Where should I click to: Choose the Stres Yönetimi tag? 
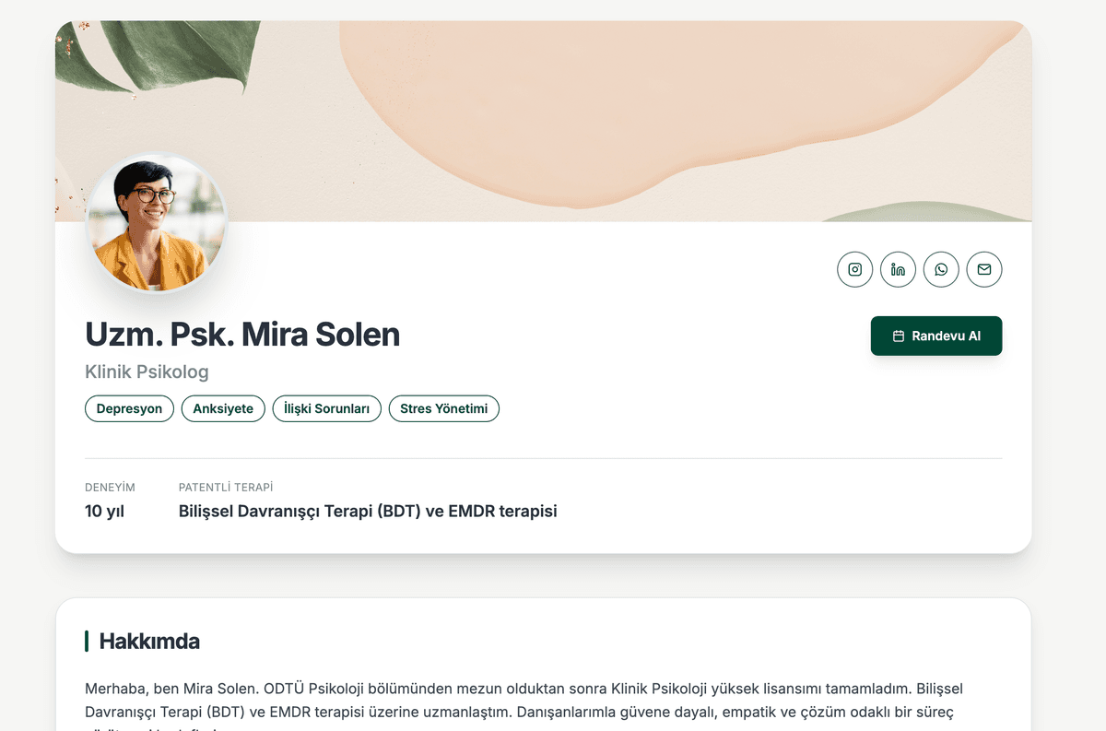443,408
